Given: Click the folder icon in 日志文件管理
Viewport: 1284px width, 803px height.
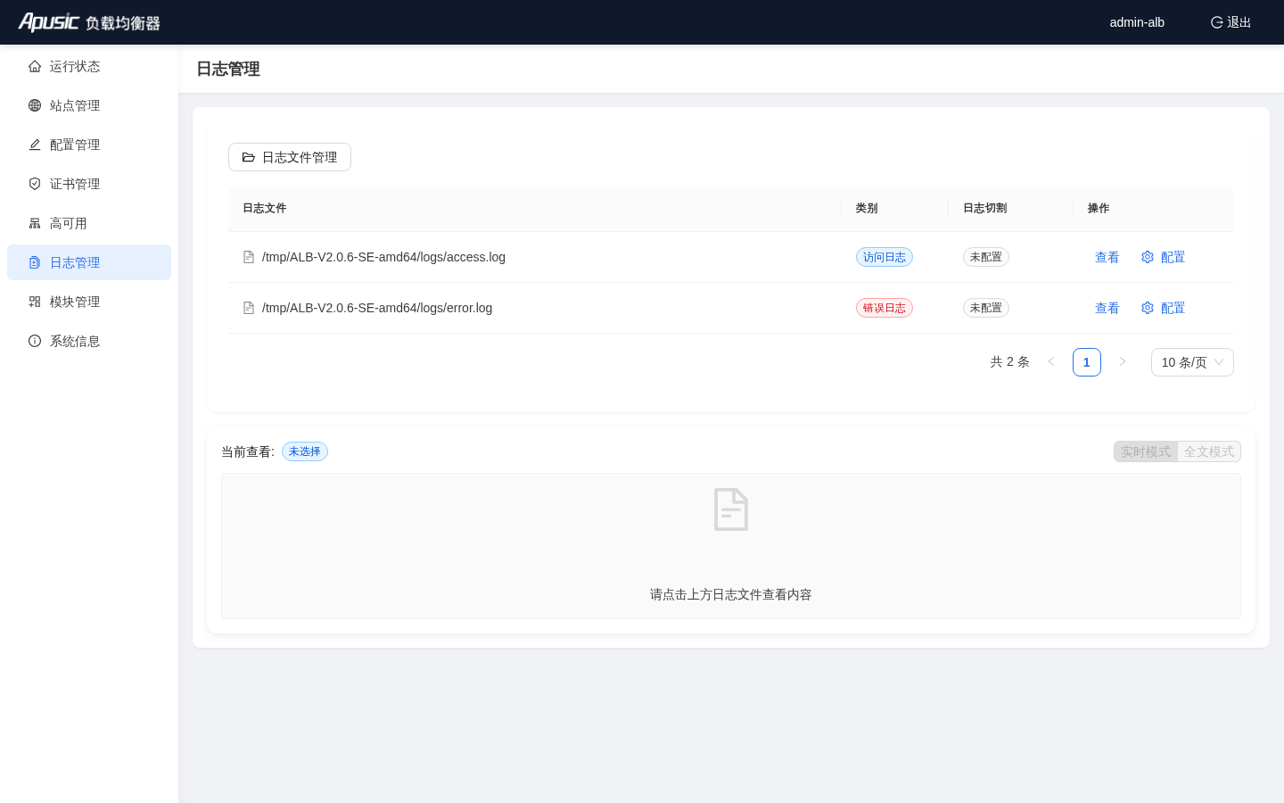Looking at the screenshot, I should [x=249, y=157].
